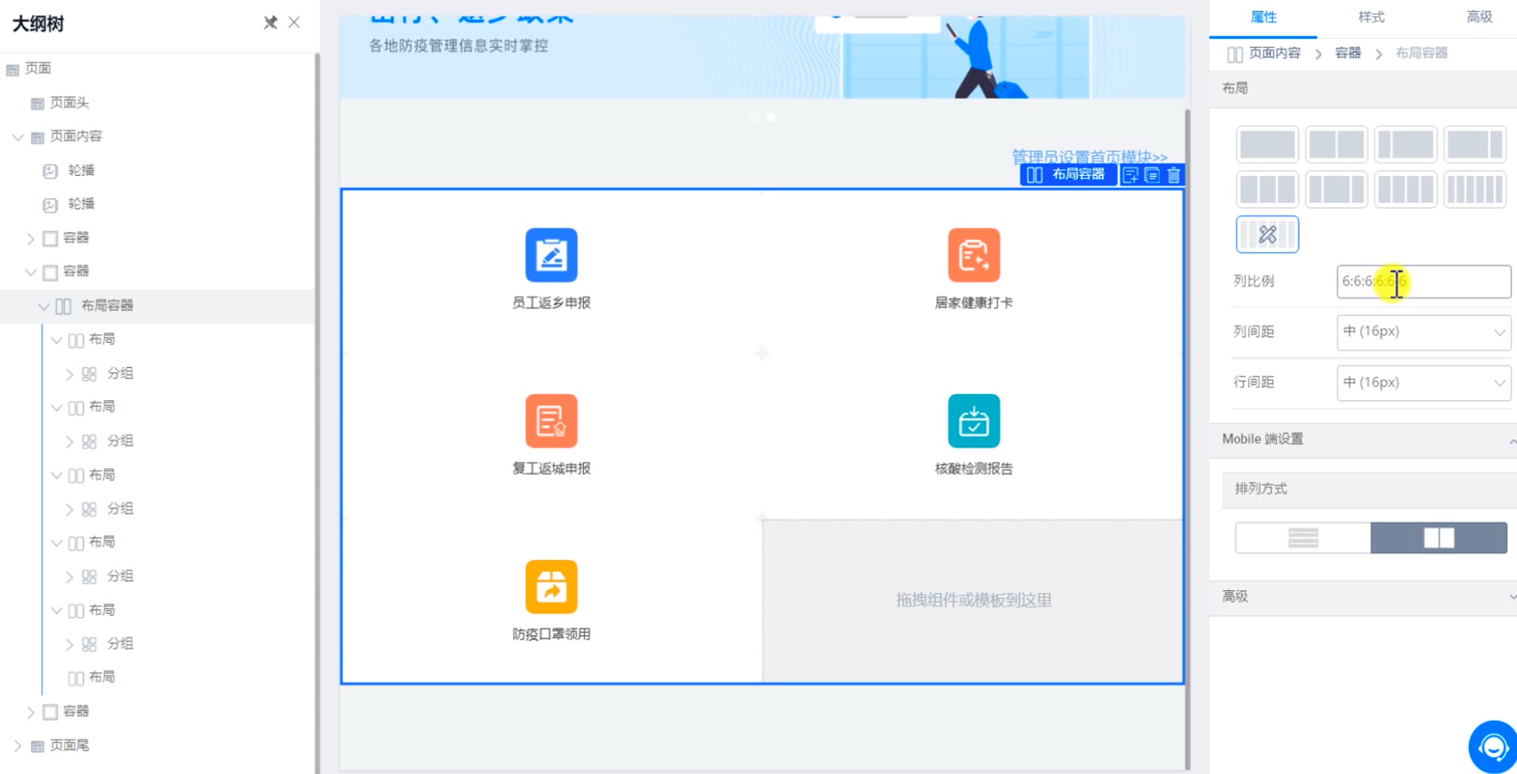Switch to the 高级 tab

(x=1479, y=17)
